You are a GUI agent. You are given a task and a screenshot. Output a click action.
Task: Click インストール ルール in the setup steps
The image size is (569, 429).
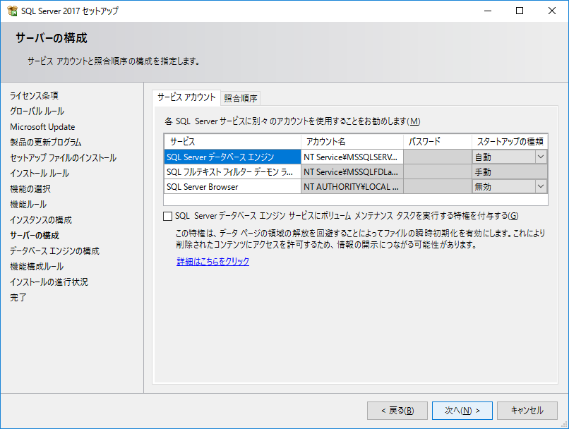pyautogui.click(x=40, y=174)
